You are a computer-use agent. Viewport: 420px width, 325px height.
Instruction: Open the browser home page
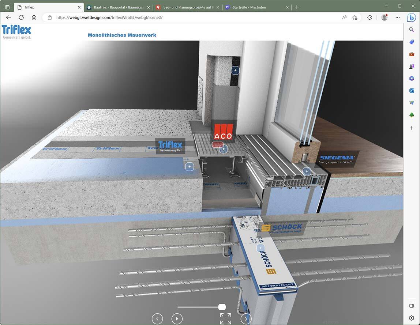[34, 18]
